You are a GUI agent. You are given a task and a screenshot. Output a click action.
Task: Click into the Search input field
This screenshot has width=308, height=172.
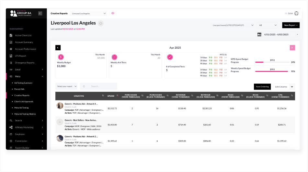click(98, 86)
